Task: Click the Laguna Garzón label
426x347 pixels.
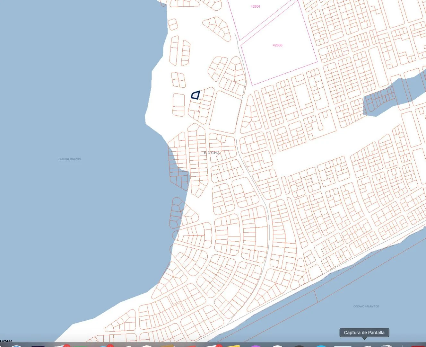Action: coord(69,159)
